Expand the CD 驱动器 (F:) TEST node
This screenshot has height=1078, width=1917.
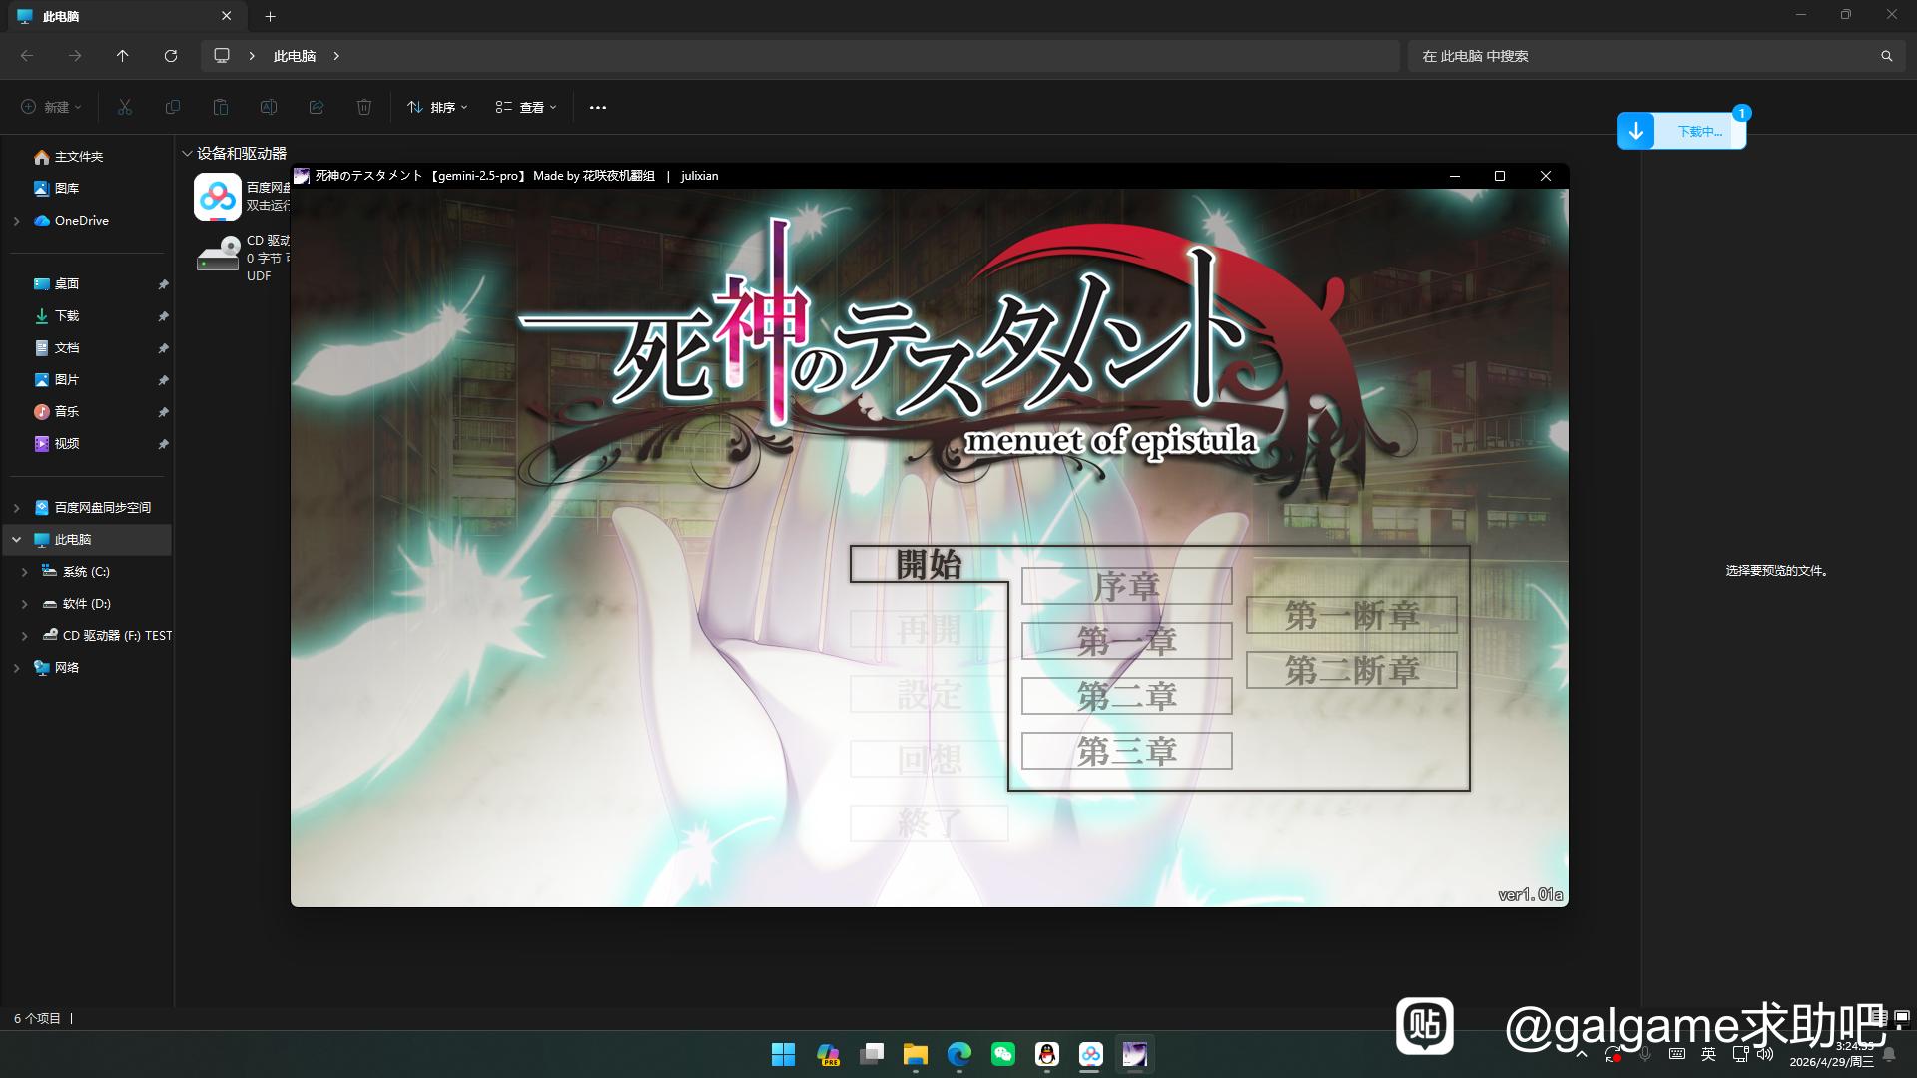pos(25,636)
